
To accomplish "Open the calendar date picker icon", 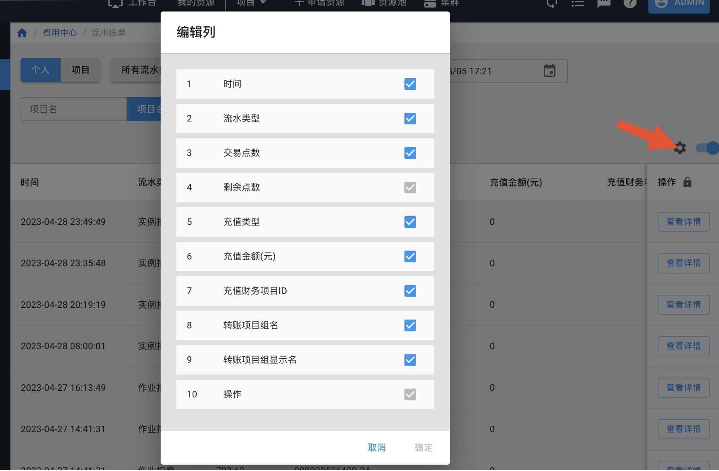I will click(549, 71).
